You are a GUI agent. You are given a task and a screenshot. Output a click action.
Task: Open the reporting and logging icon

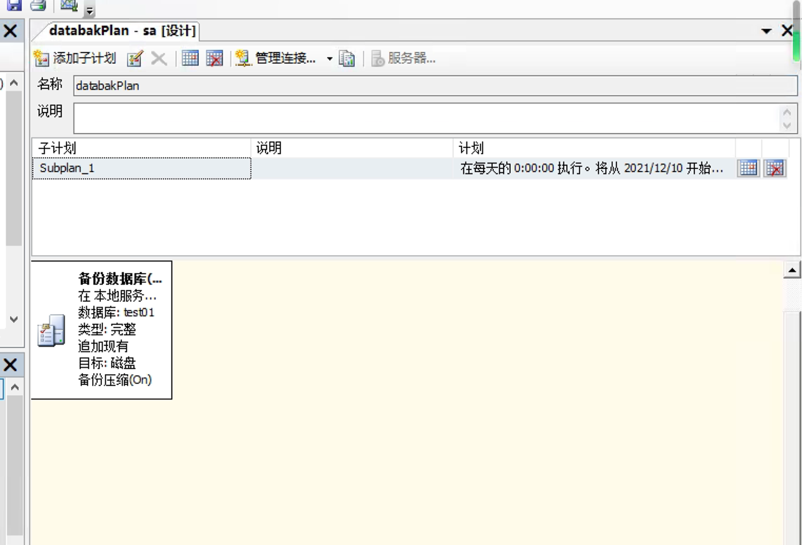(347, 58)
